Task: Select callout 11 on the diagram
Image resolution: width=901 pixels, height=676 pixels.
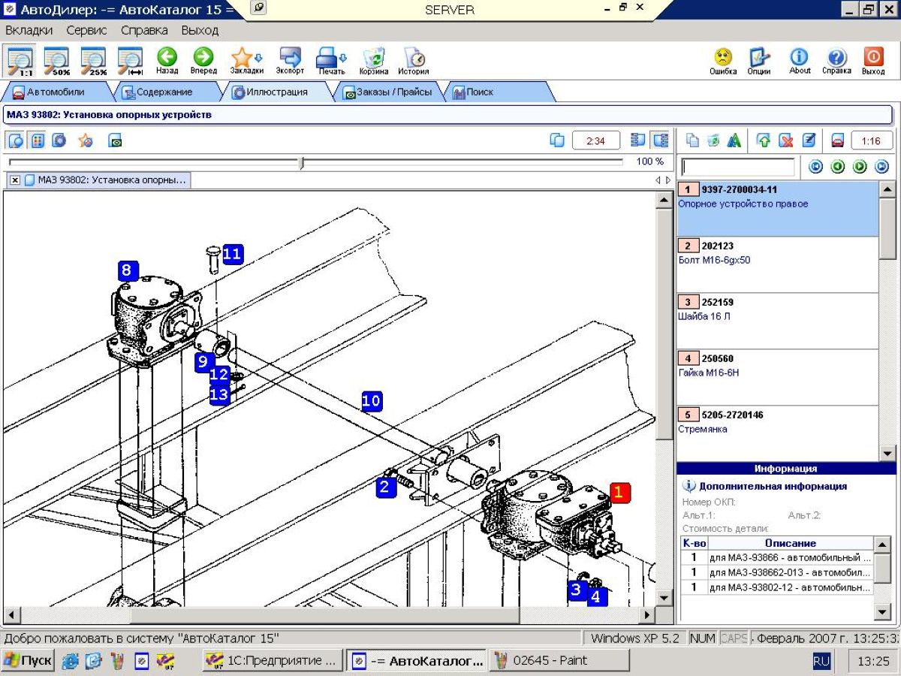Action: pos(233,254)
